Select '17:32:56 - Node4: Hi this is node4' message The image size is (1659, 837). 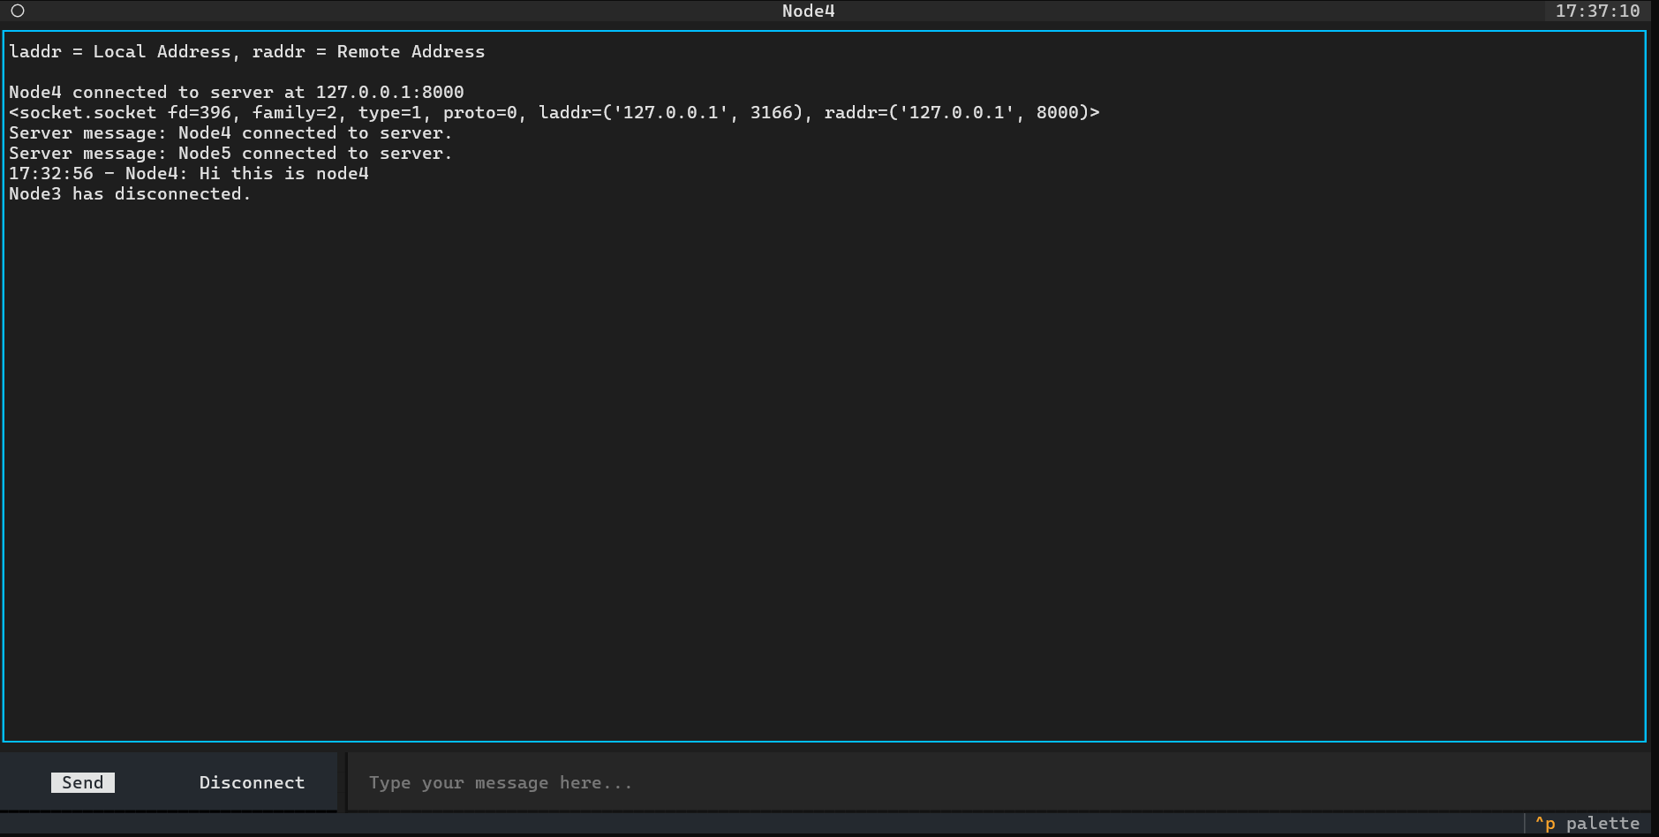189,173
